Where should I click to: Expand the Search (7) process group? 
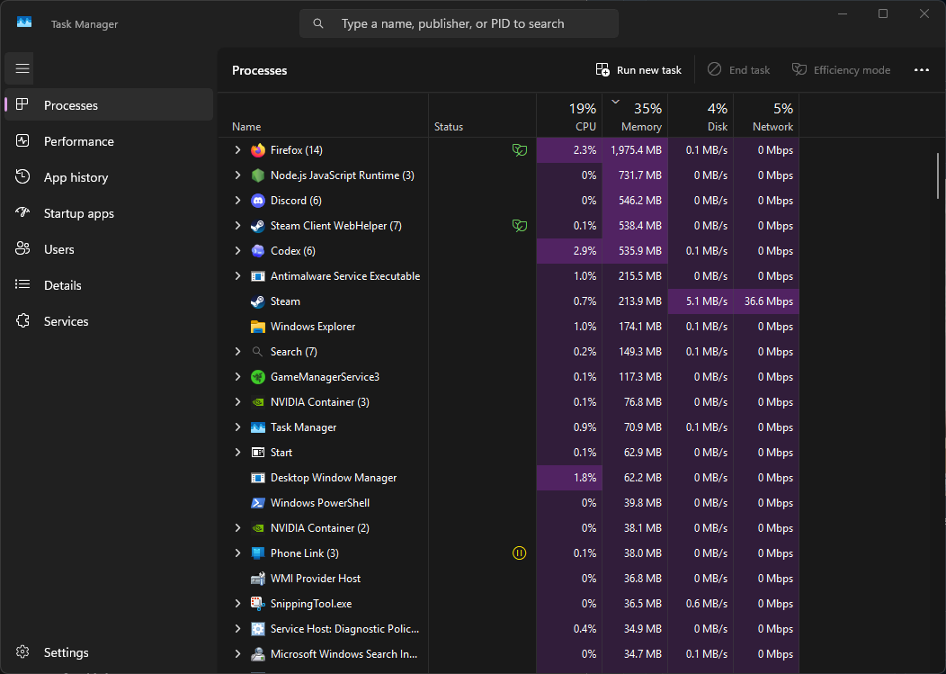pos(237,352)
